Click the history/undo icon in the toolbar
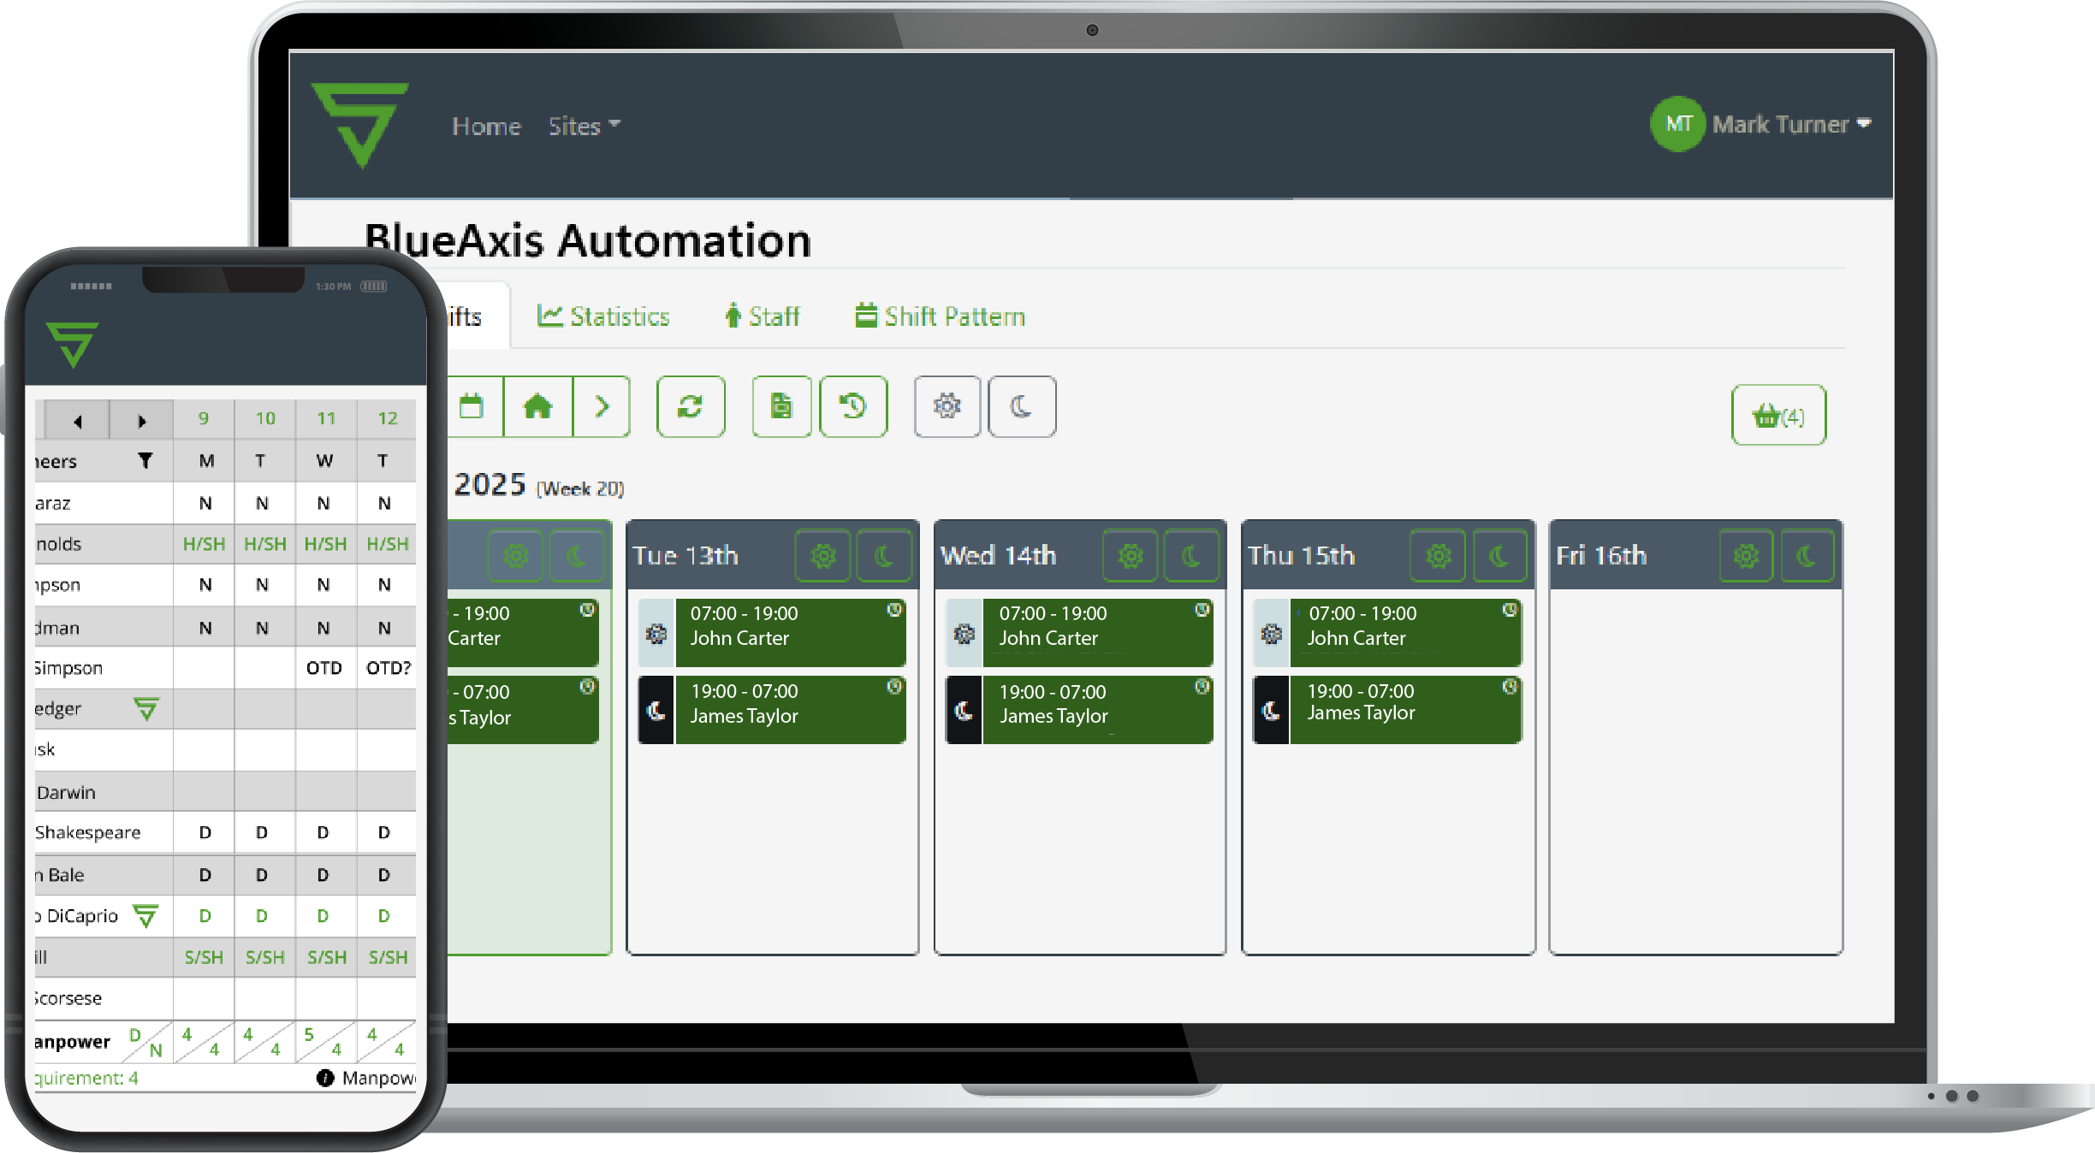The width and height of the screenshot is (2095, 1153). 854,407
